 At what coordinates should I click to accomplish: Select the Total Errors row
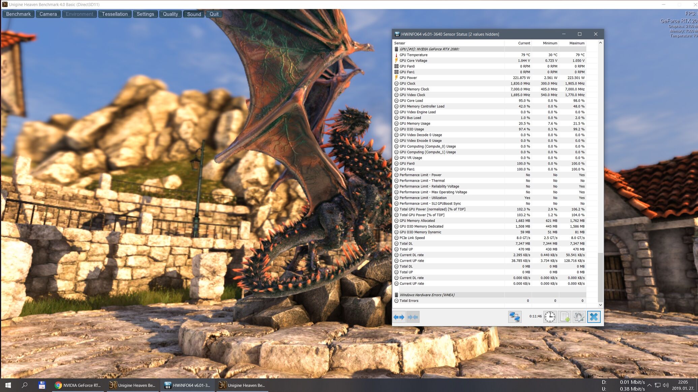click(x=489, y=301)
